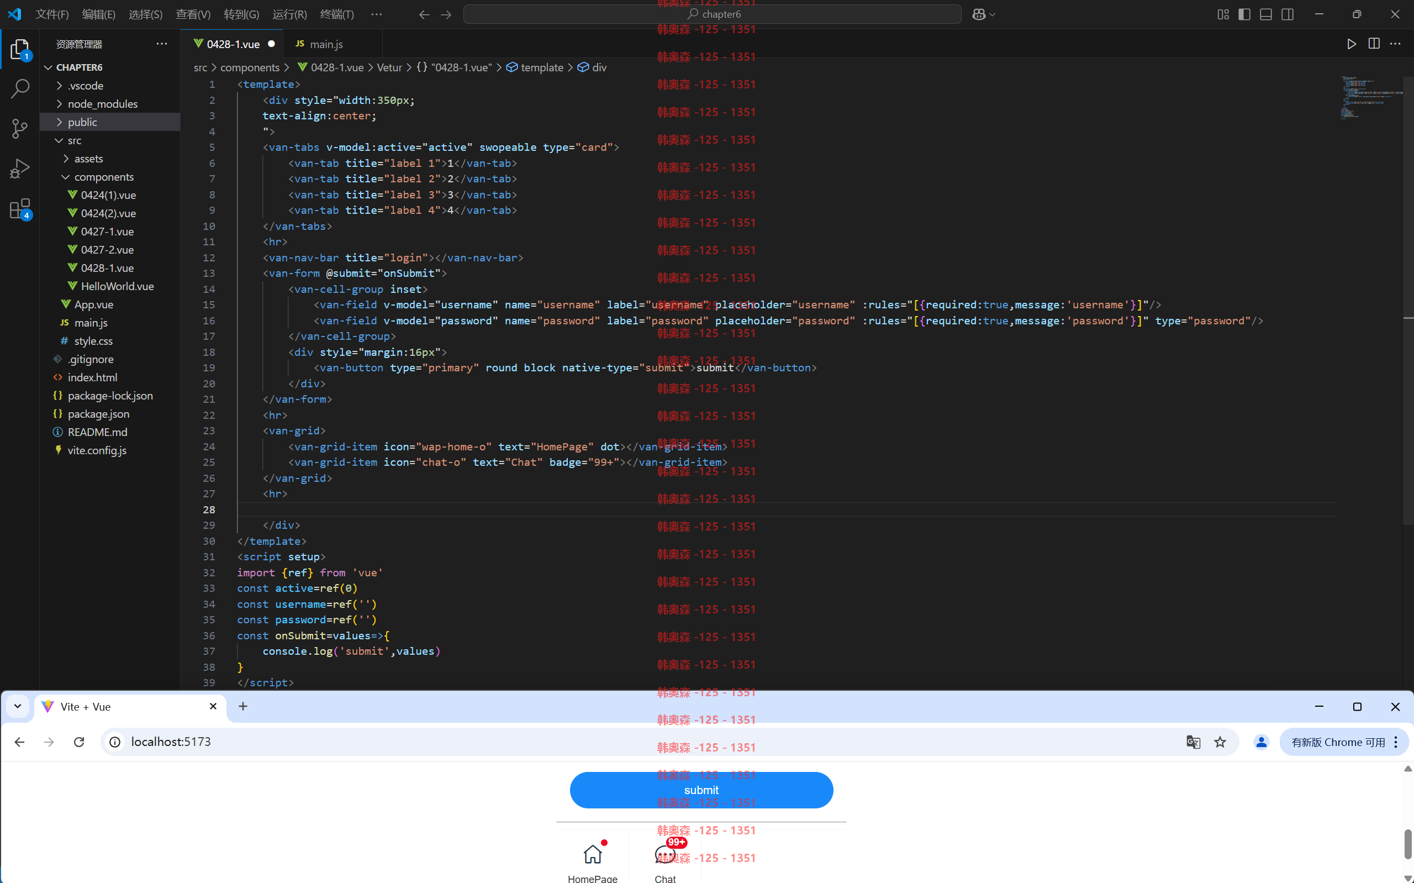Translate this page icon in Chrome
The image size is (1414, 883).
click(x=1194, y=742)
